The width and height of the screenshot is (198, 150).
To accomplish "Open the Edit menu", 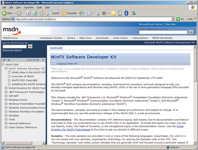I will (x=11, y=8).
